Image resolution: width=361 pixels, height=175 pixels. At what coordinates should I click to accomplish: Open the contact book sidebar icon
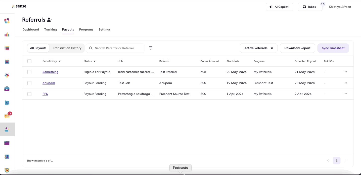coord(7,157)
